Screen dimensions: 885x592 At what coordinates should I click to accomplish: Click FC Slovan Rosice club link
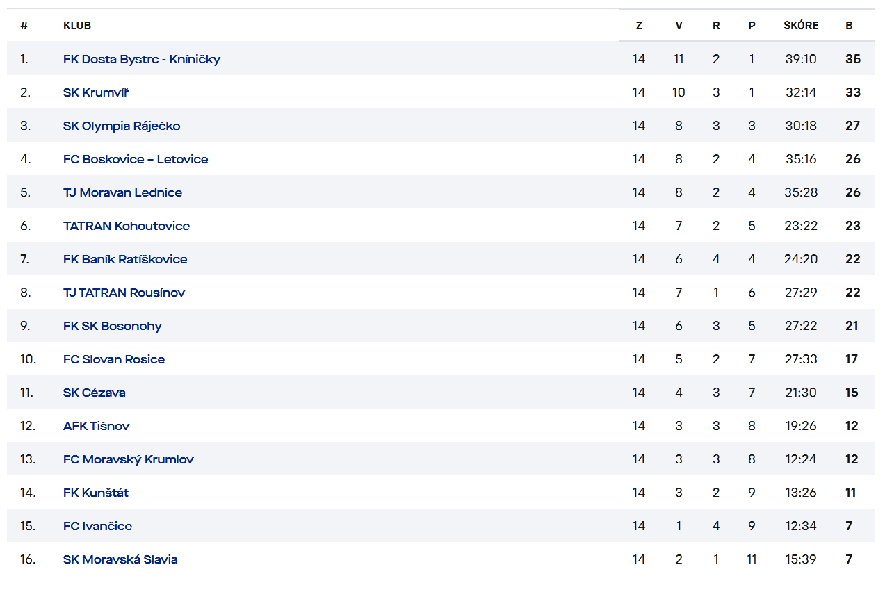[x=114, y=359]
